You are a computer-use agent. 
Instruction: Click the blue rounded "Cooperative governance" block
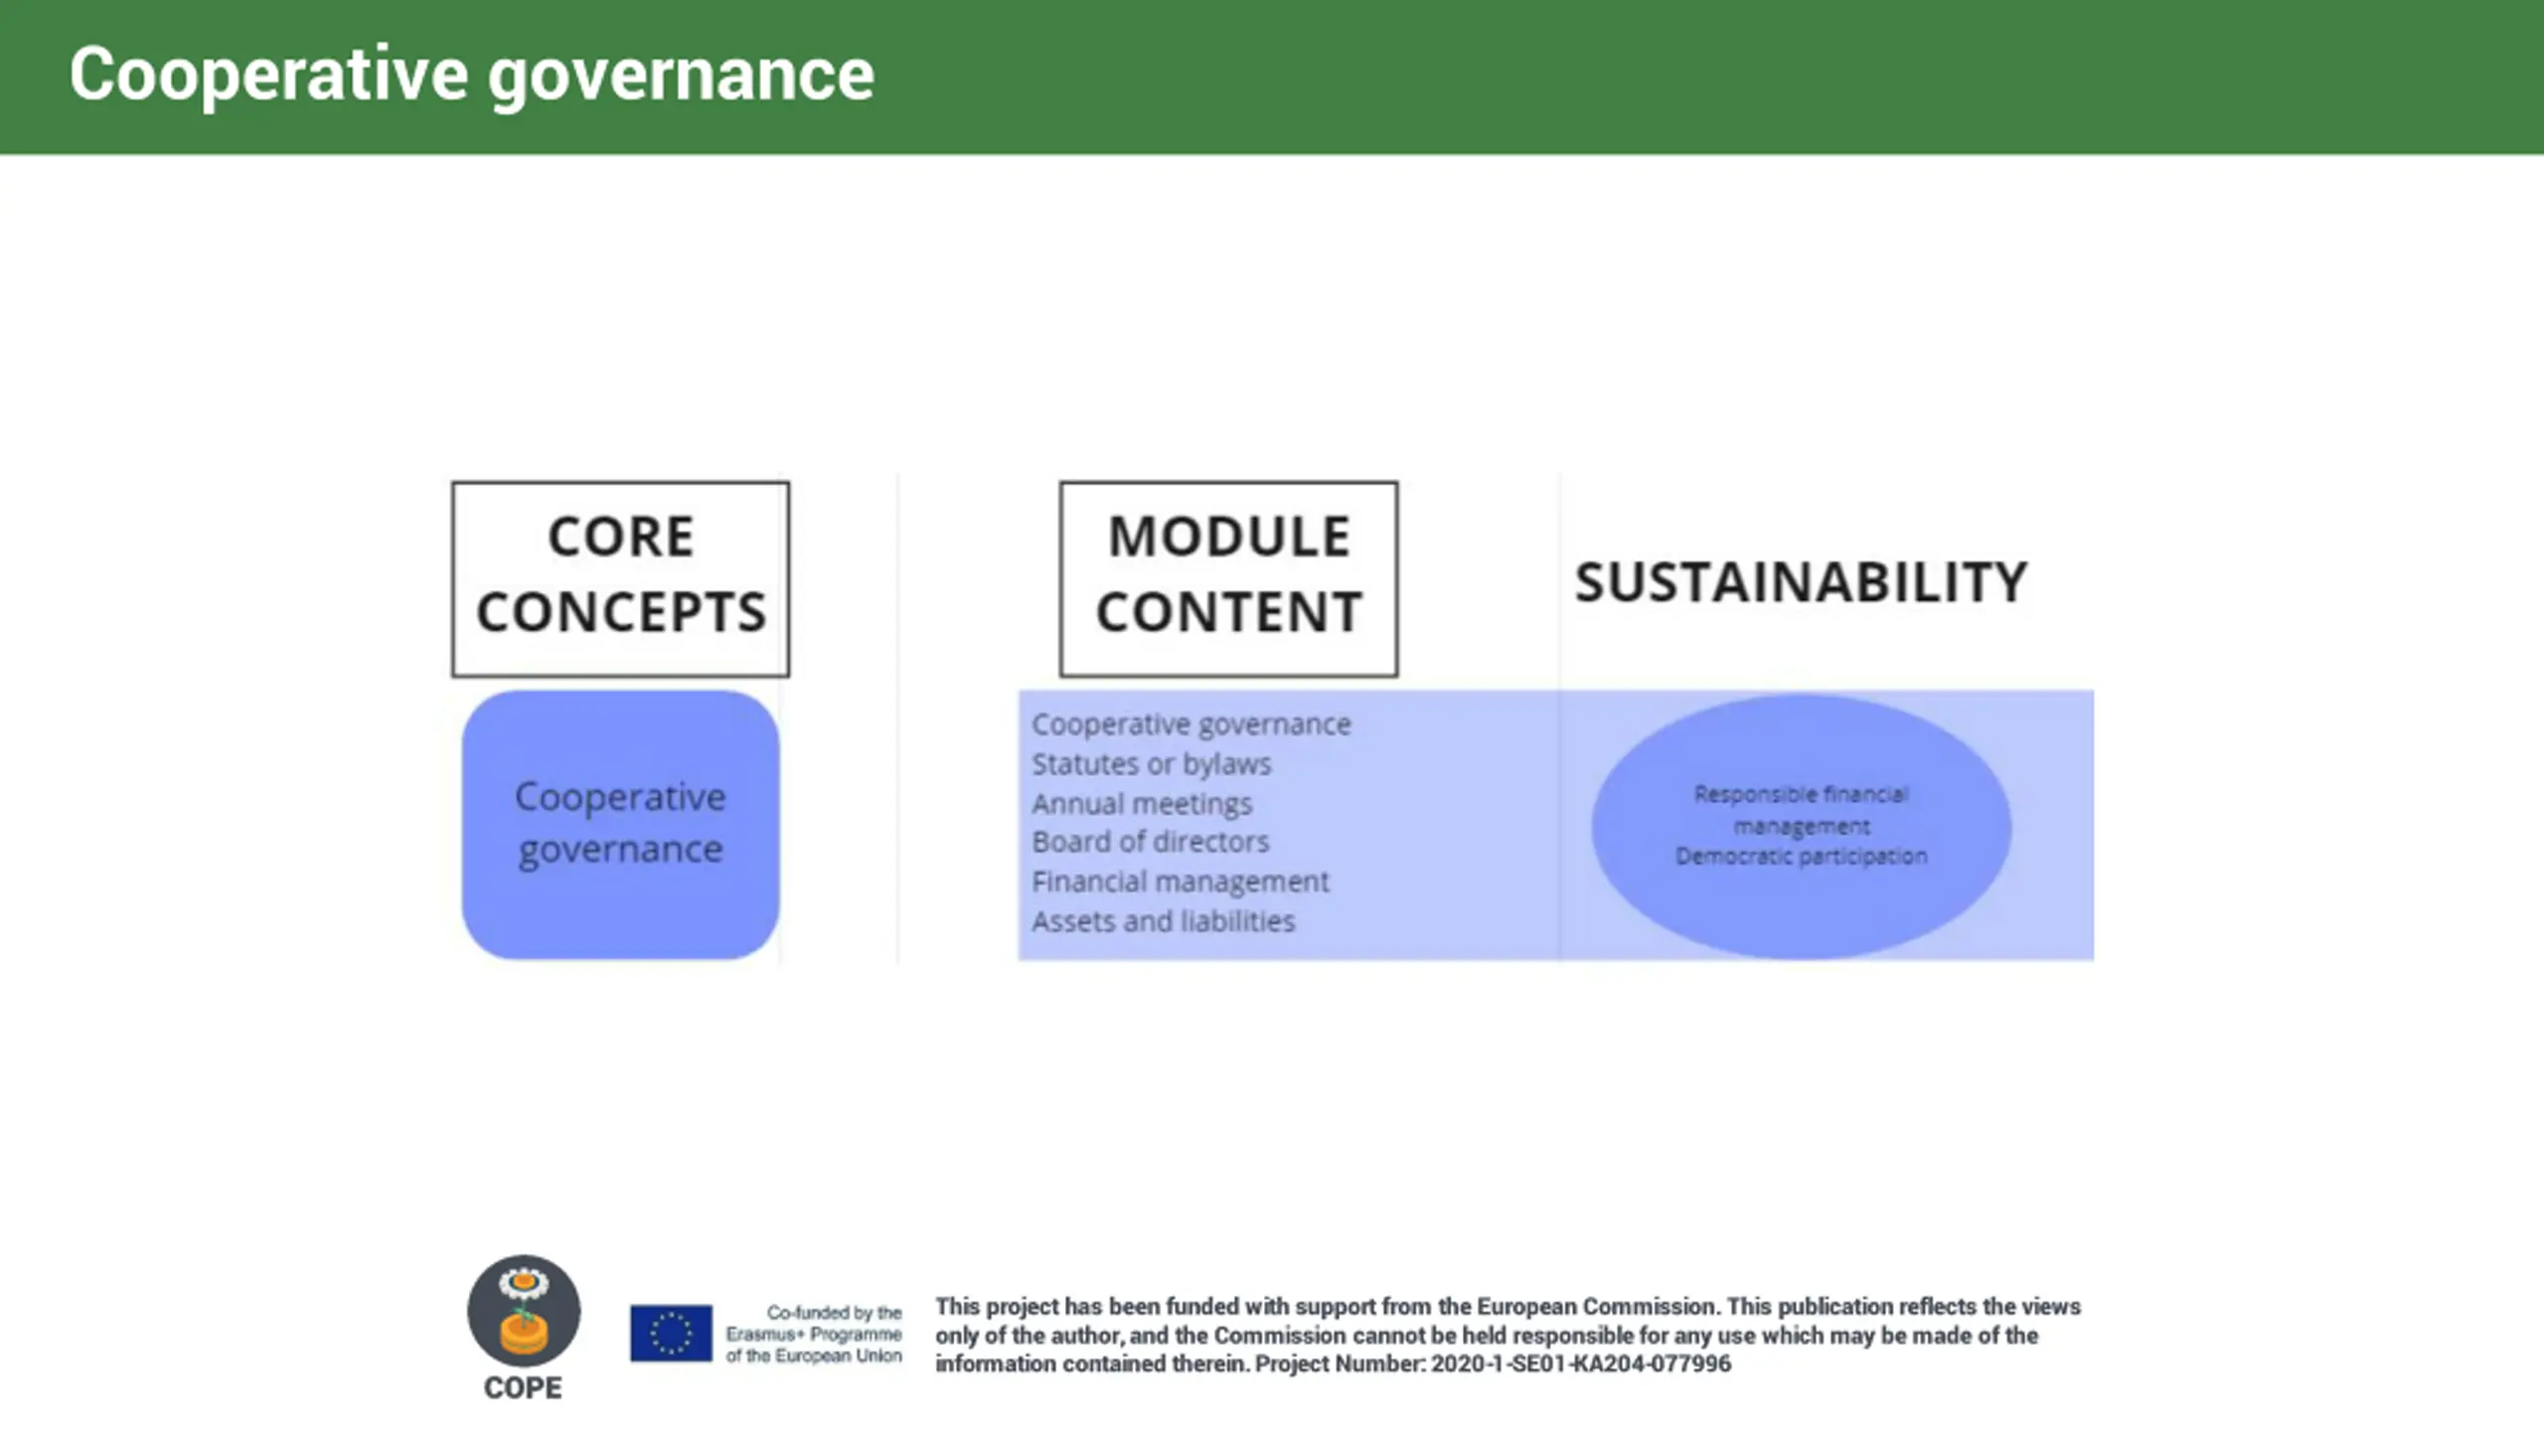[x=621, y=825]
